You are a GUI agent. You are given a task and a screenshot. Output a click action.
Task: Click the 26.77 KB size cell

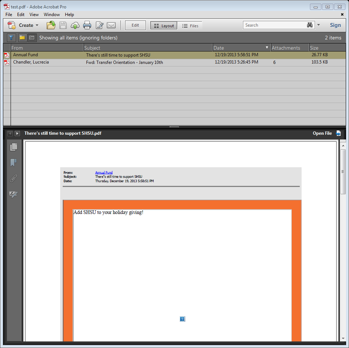pyautogui.click(x=319, y=55)
